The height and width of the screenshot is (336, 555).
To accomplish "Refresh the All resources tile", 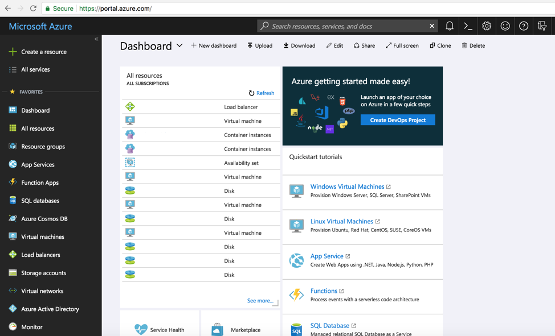I will pos(261,93).
